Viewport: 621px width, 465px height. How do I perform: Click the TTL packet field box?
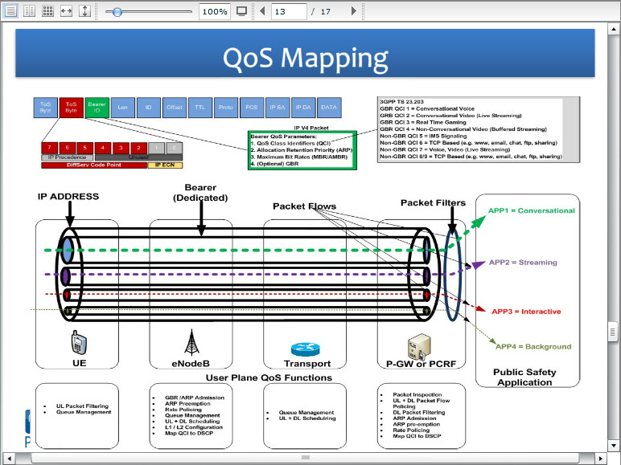coord(200,108)
